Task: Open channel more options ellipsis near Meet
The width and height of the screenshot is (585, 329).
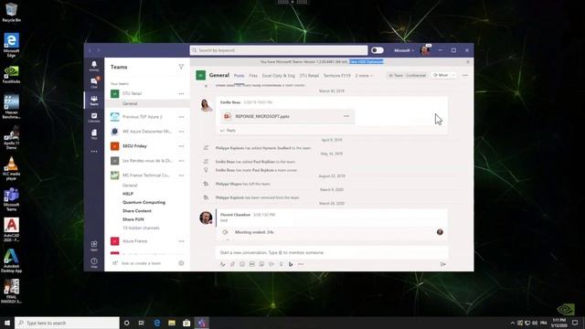Action: point(465,75)
